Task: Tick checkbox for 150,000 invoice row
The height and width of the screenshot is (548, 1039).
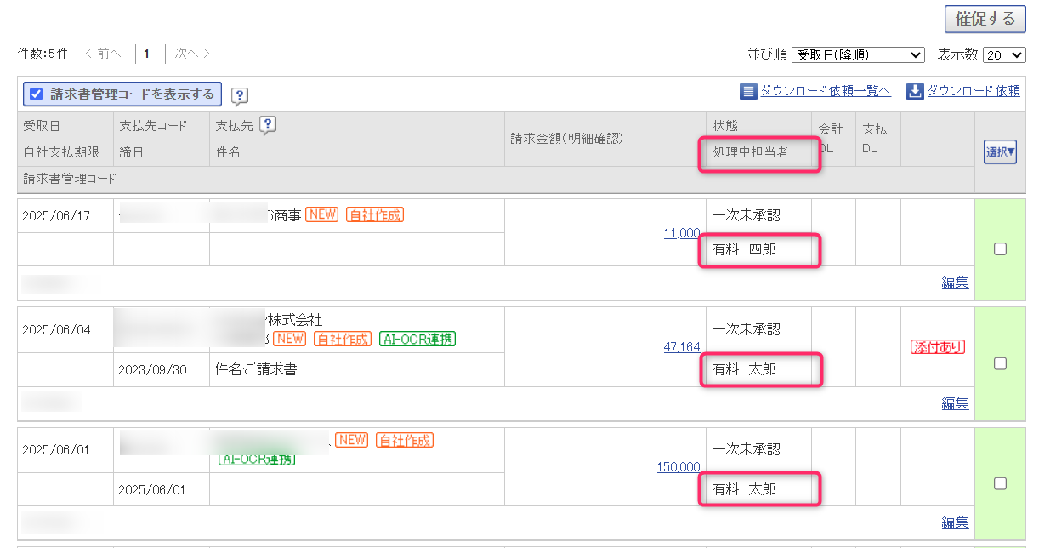Action: click(1000, 483)
